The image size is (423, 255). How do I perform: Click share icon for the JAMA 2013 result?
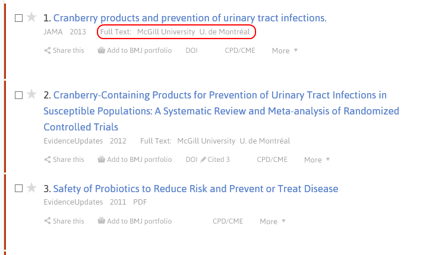(x=47, y=51)
